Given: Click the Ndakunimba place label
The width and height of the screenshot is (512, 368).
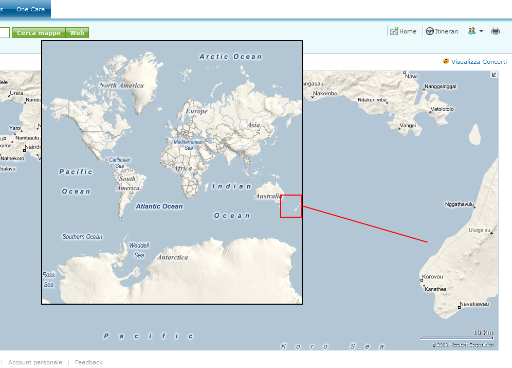Looking at the screenshot, I should [x=372, y=100].
